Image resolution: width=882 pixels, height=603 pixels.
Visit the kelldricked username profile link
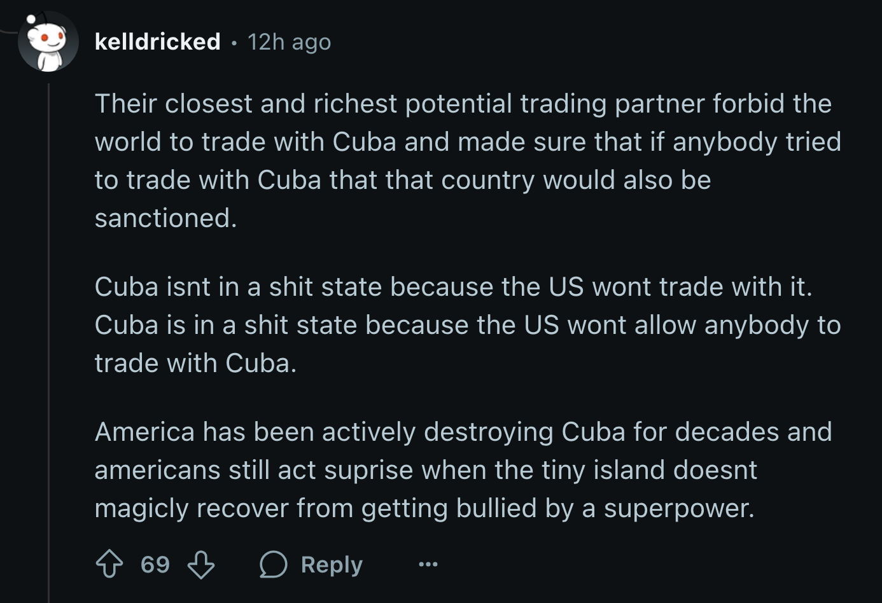click(157, 41)
